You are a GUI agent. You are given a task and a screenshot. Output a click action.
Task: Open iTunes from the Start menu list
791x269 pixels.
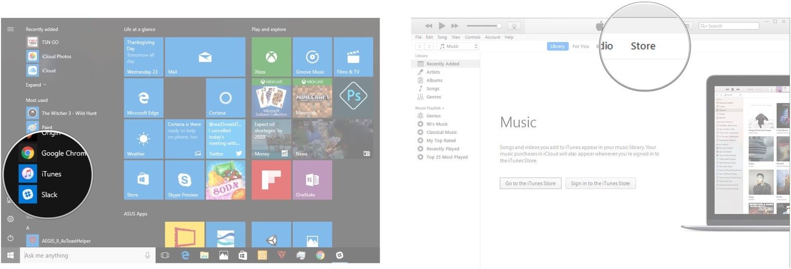pos(50,174)
